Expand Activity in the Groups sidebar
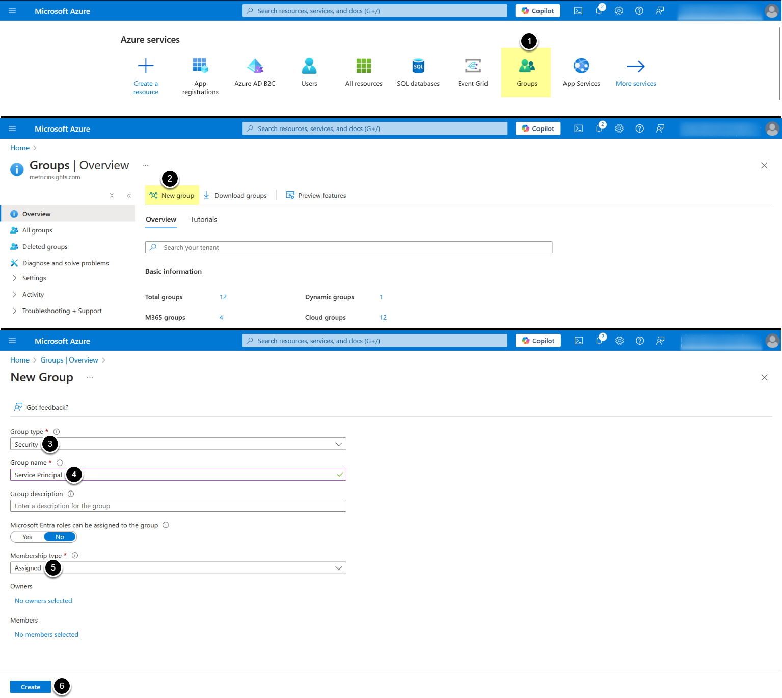 [33, 295]
